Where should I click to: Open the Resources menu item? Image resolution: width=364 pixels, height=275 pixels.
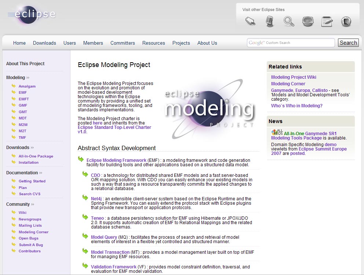tap(153, 43)
